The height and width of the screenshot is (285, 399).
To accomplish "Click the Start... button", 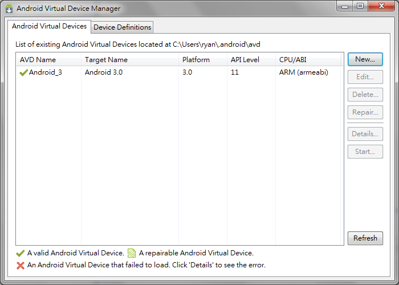I will pos(365,152).
